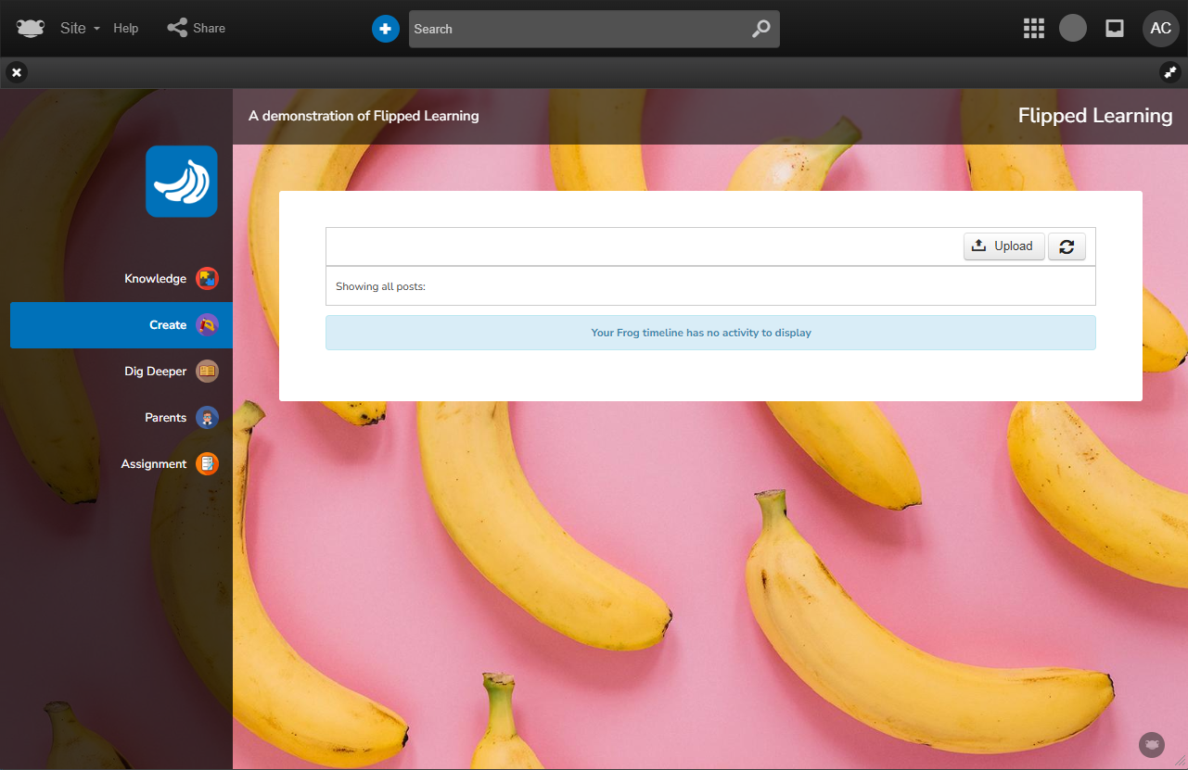
Task: Click the blue bananas site logo
Action: pyautogui.click(x=182, y=182)
